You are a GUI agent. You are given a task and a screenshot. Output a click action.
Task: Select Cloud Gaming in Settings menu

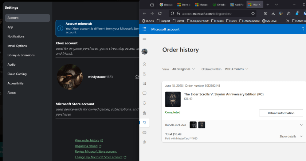(17, 74)
